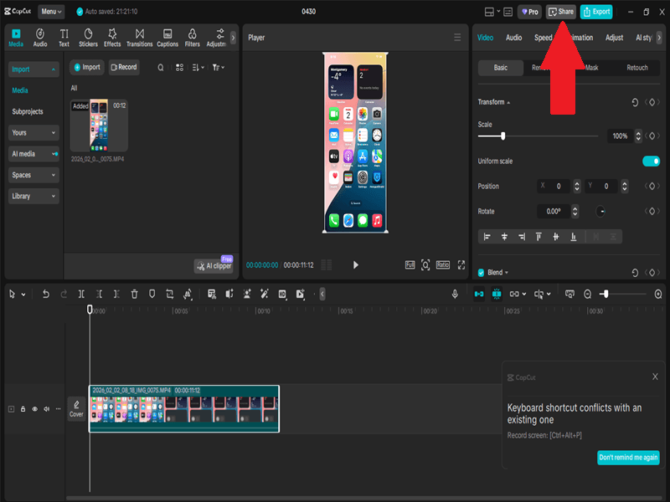Open the media filter dropdown
The width and height of the screenshot is (670, 502).
[x=219, y=68]
